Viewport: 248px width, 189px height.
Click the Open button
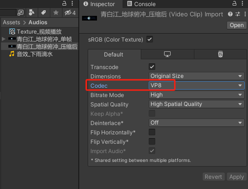pos(237,25)
